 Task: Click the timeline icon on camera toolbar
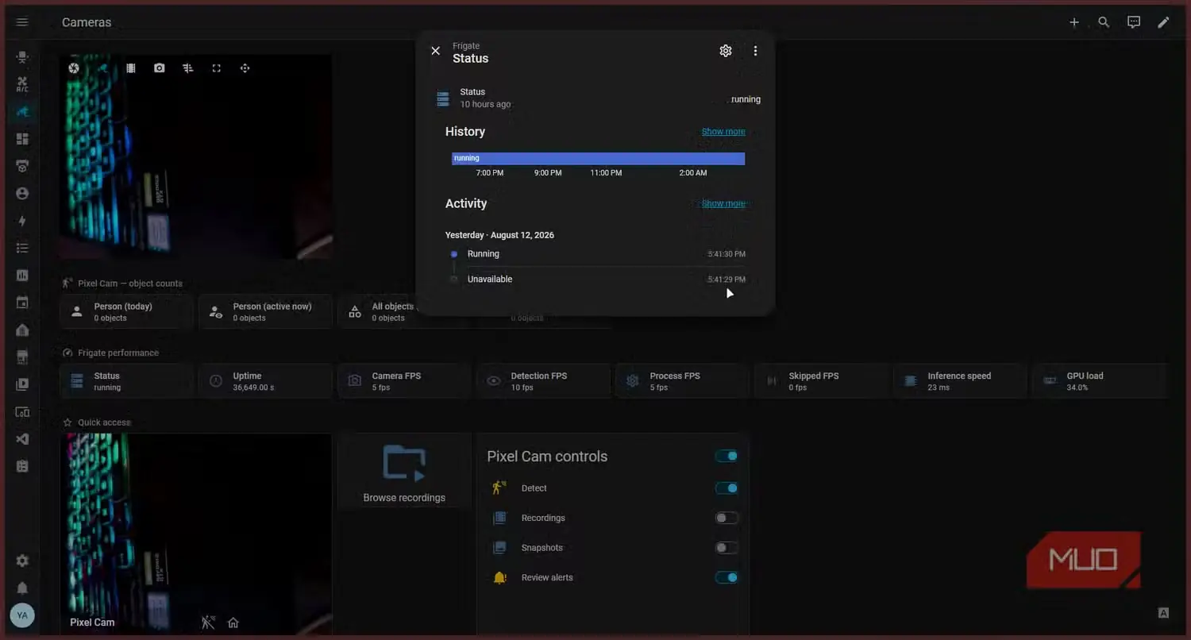[188, 68]
